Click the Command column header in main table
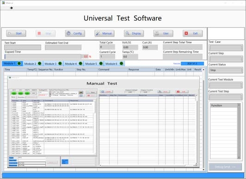Viewport: 246px width, 179px height. (x=113, y=69)
